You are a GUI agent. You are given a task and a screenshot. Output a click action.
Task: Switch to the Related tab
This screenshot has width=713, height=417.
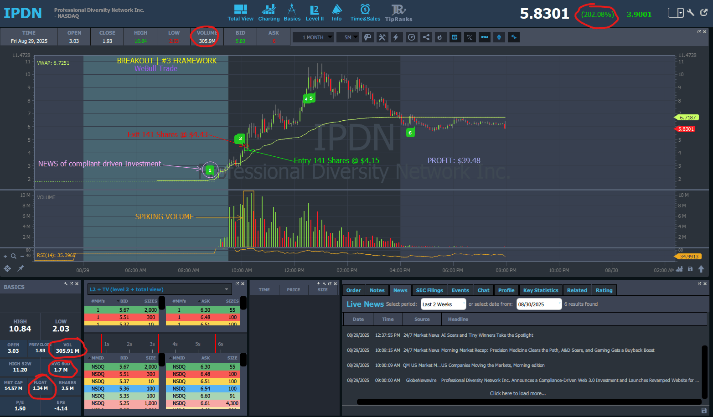pos(577,290)
